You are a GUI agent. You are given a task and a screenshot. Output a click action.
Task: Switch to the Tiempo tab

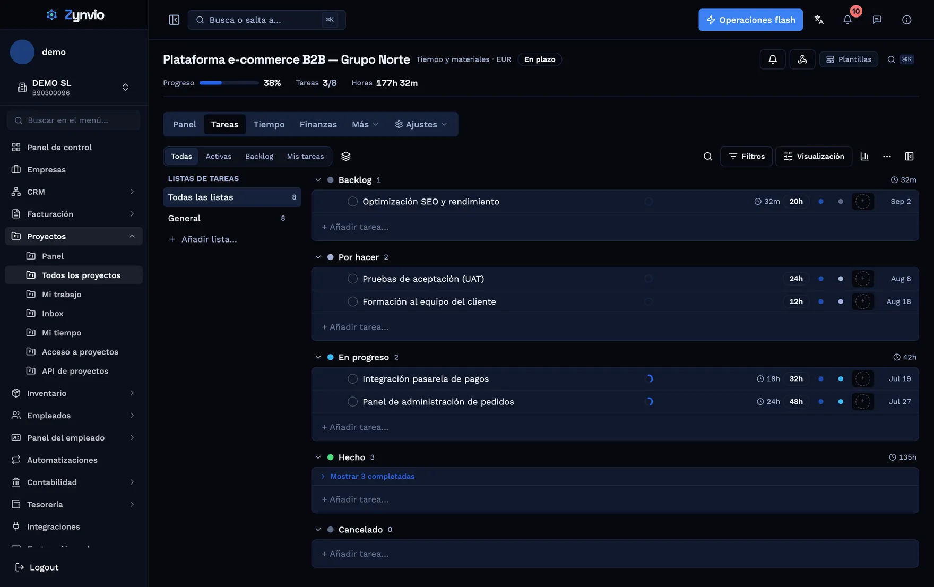269,124
